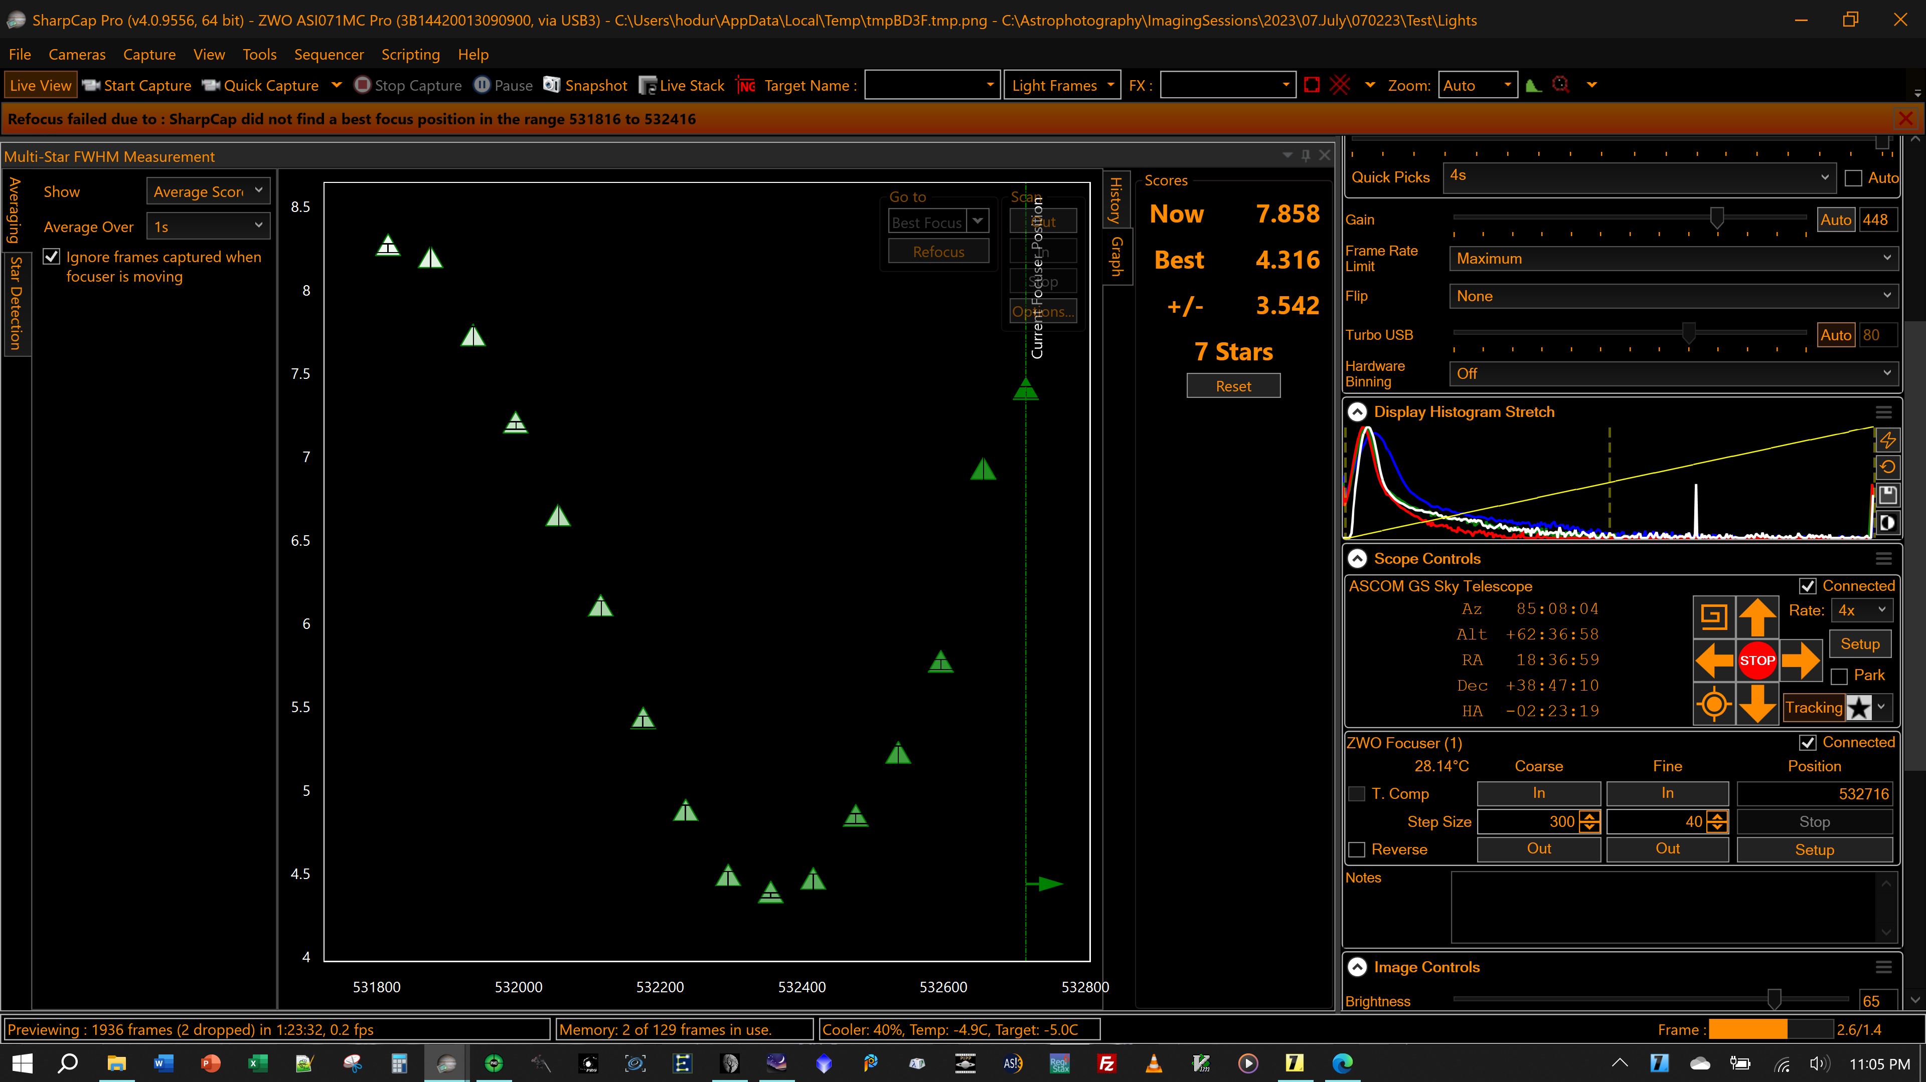
Task: Click the Start Capture toolbar button
Action: point(136,85)
